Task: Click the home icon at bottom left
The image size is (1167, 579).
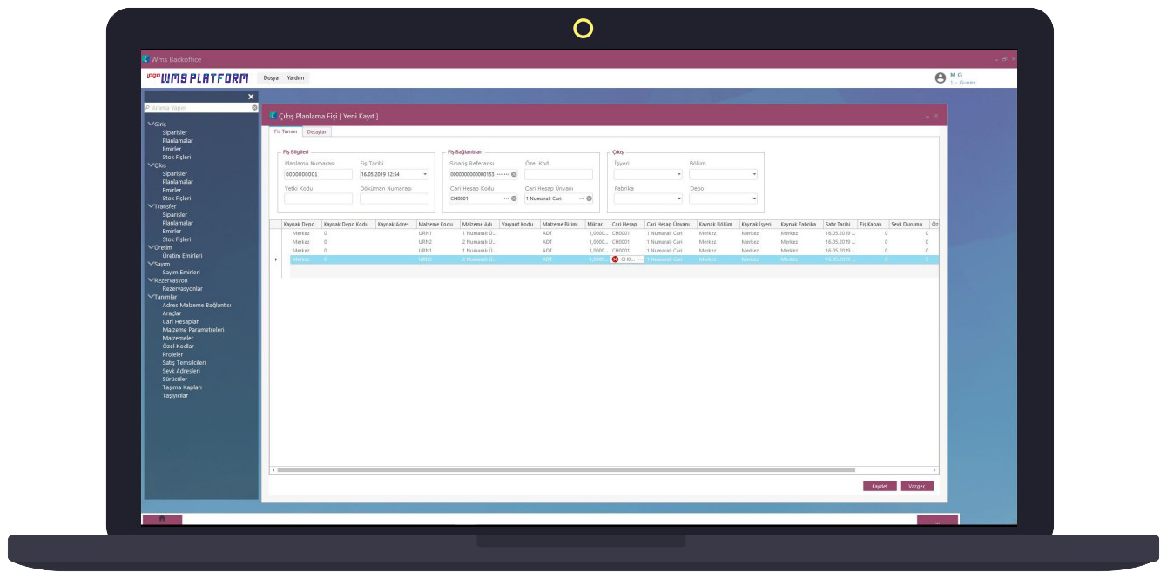Action: click(x=162, y=519)
